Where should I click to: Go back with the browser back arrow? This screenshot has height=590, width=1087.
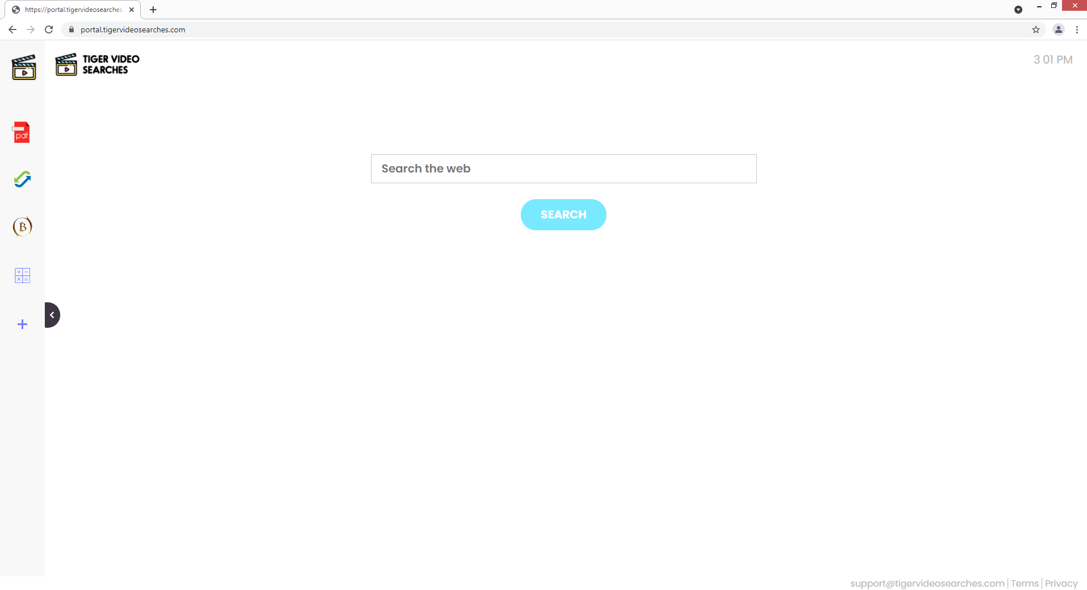coord(12,29)
